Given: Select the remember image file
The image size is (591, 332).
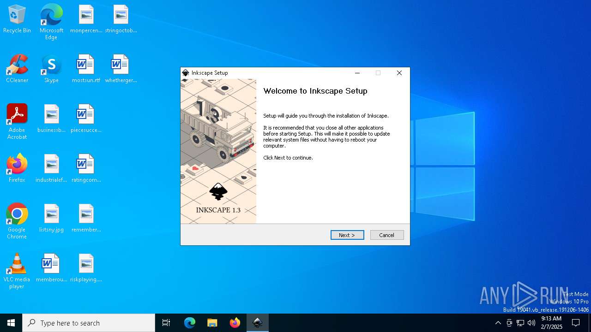Looking at the screenshot, I should [x=86, y=219].
